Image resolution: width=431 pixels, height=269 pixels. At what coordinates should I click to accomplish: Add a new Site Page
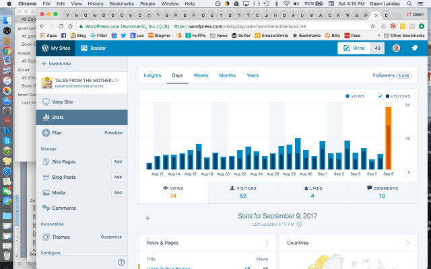tap(118, 161)
